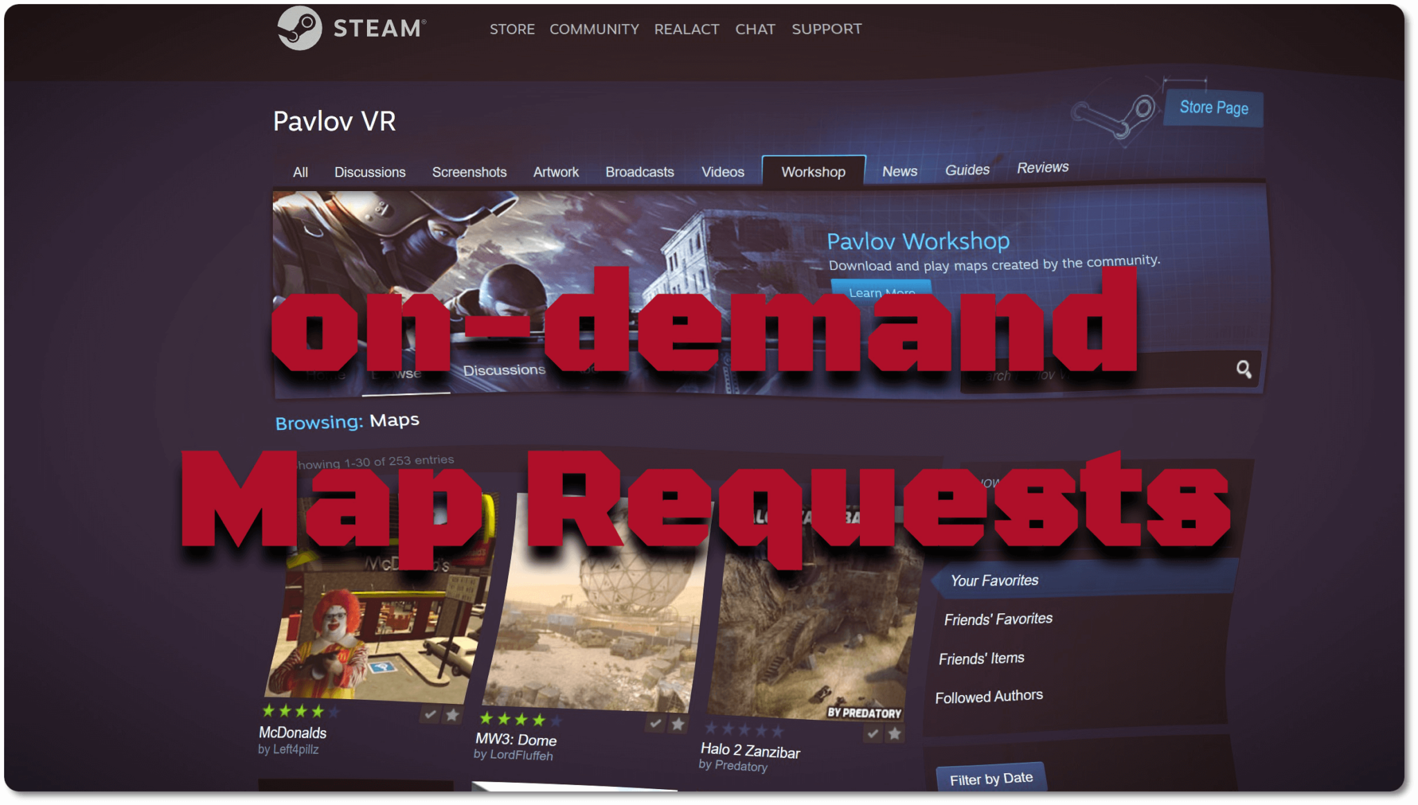
Task: Click the Browsing: Maps label
Action: tap(347, 421)
